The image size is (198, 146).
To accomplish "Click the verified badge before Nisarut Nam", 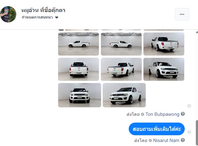I will point(150,140).
